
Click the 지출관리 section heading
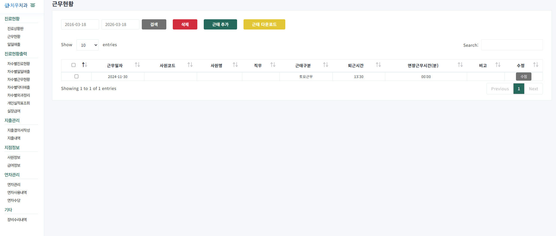(x=12, y=120)
